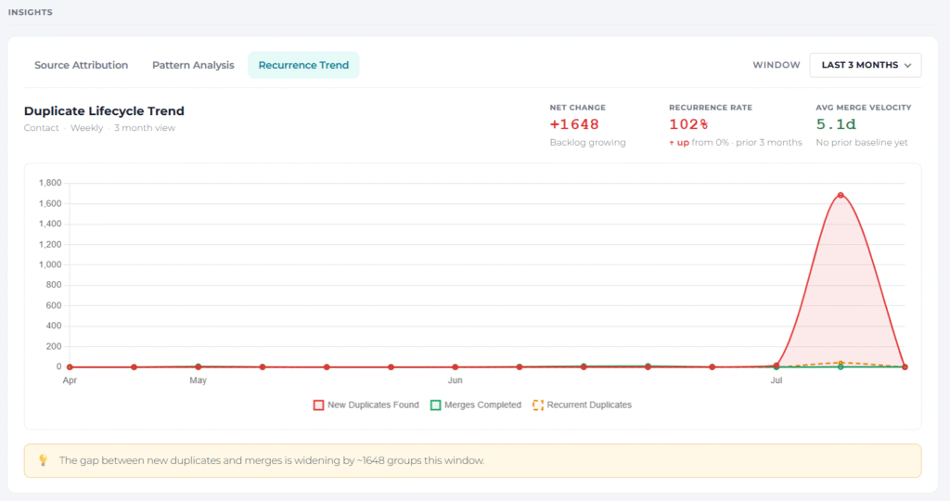Select the Recurrence Trend tab
Image resolution: width=950 pixels, height=501 pixels.
click(x=303, y=65)
